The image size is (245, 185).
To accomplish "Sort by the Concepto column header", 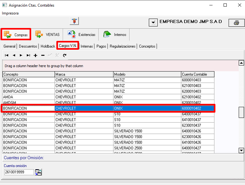I will coord(29,74).
